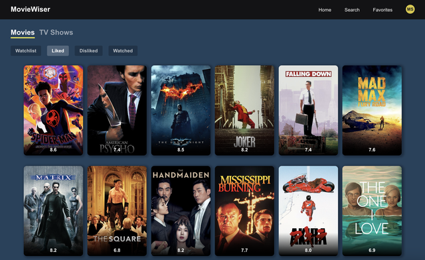Open Spider-Man Across the Spider-Verse poster
The height and width of the screenshot is (260, 425).
click(53, 110)
